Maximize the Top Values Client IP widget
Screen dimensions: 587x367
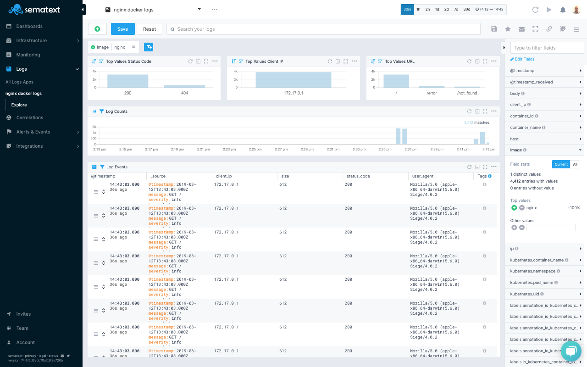(345, 61)
